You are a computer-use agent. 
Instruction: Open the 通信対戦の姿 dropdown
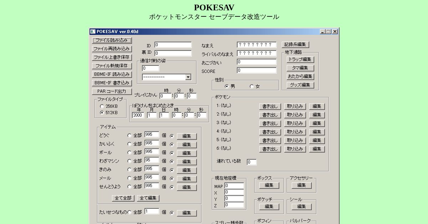188,77
